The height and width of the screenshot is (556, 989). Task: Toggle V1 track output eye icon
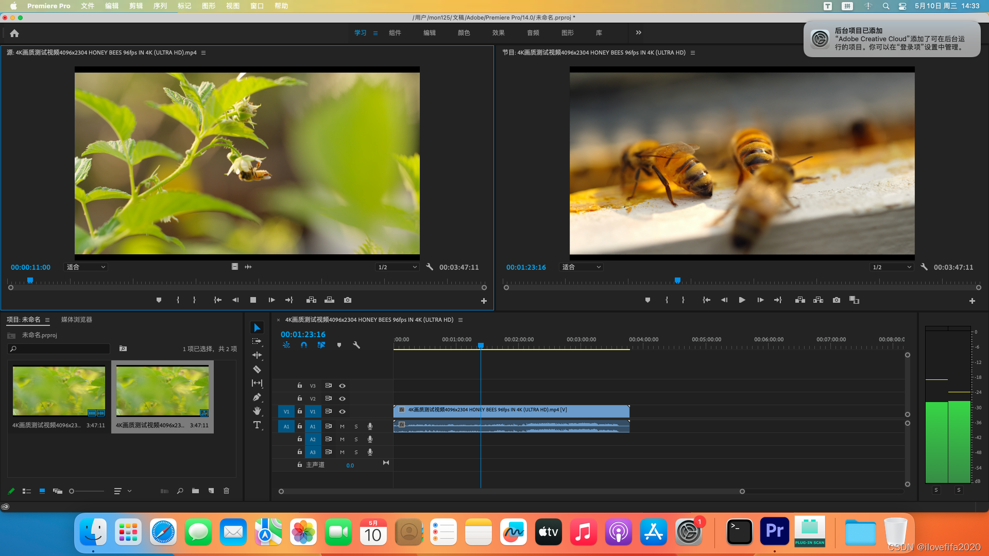point(342,411)
